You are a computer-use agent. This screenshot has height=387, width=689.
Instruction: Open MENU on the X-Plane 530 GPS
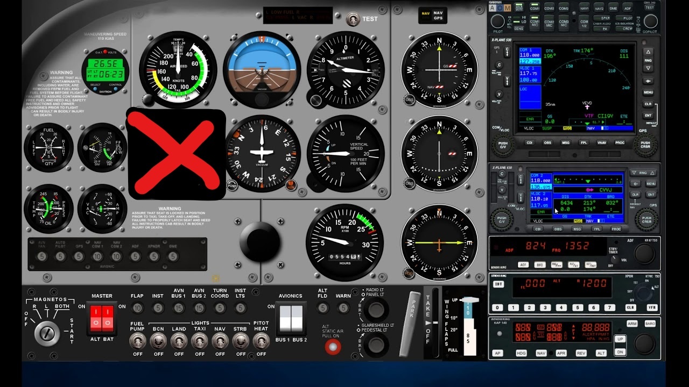[648, 92]
